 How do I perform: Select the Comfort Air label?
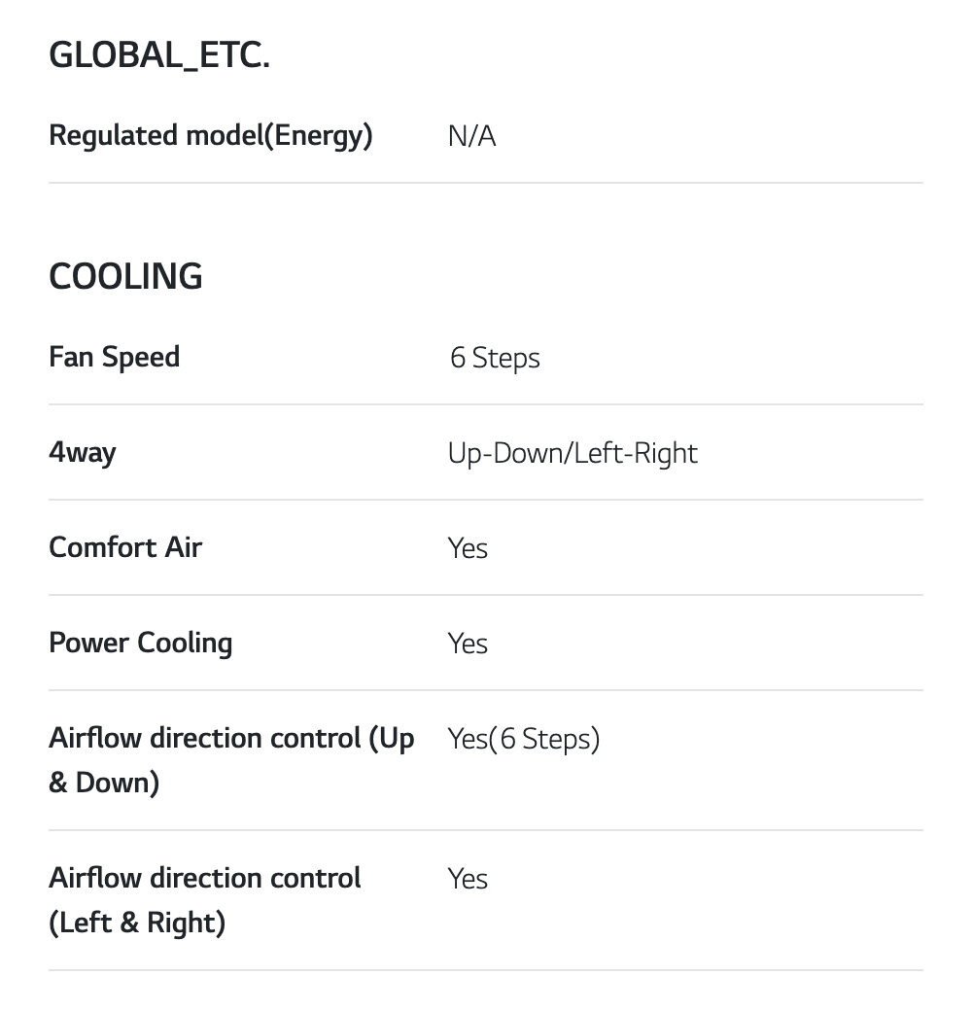click(x=124, y=547)
